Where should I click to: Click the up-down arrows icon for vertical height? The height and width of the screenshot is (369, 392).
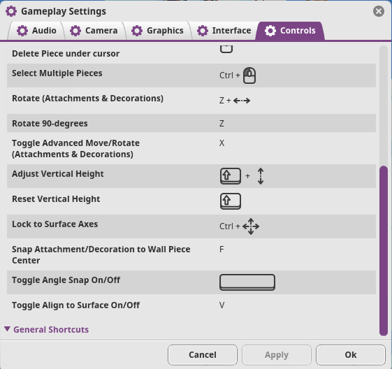261,176
